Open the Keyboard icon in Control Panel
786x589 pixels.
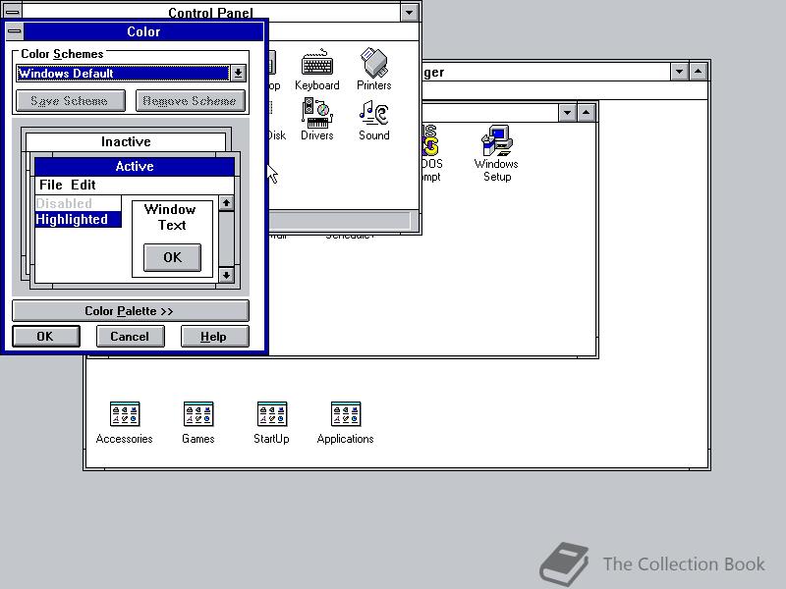(316, 70)
